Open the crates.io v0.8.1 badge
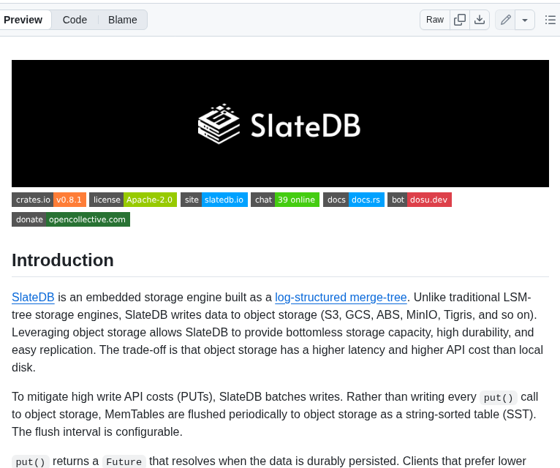Viewport: 560px width, 468px height. (x=49, y=200)
